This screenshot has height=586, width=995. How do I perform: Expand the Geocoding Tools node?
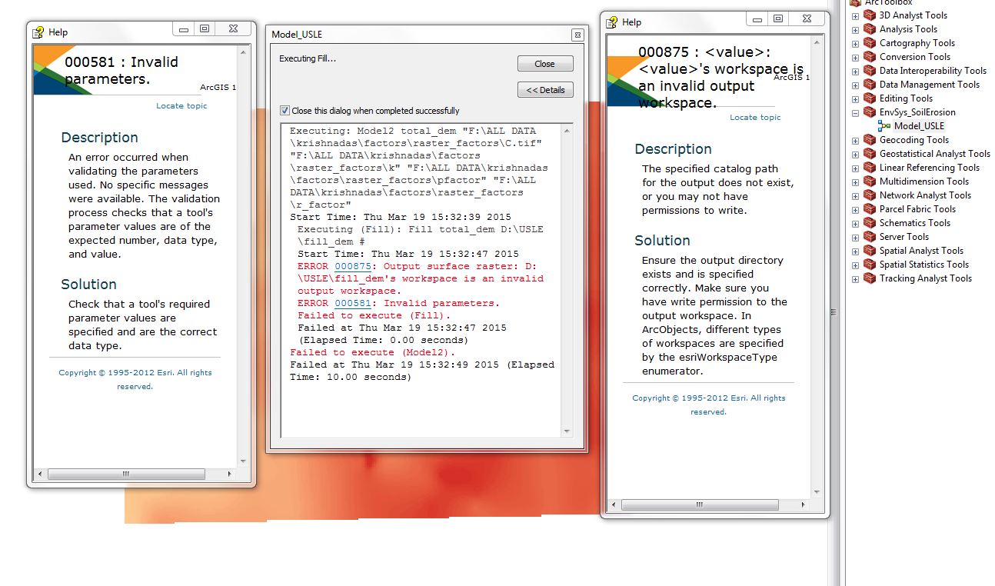coord(855,140)
